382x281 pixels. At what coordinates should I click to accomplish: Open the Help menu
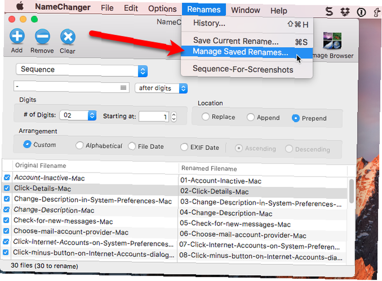coord(279,11)
